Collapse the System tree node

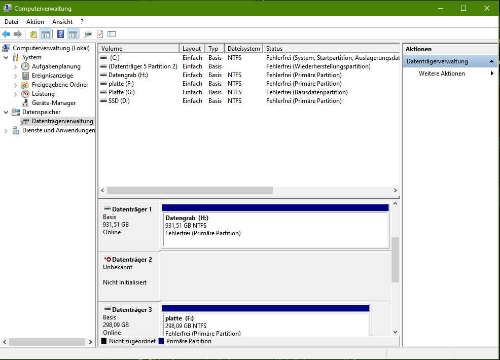coord(6,58)
